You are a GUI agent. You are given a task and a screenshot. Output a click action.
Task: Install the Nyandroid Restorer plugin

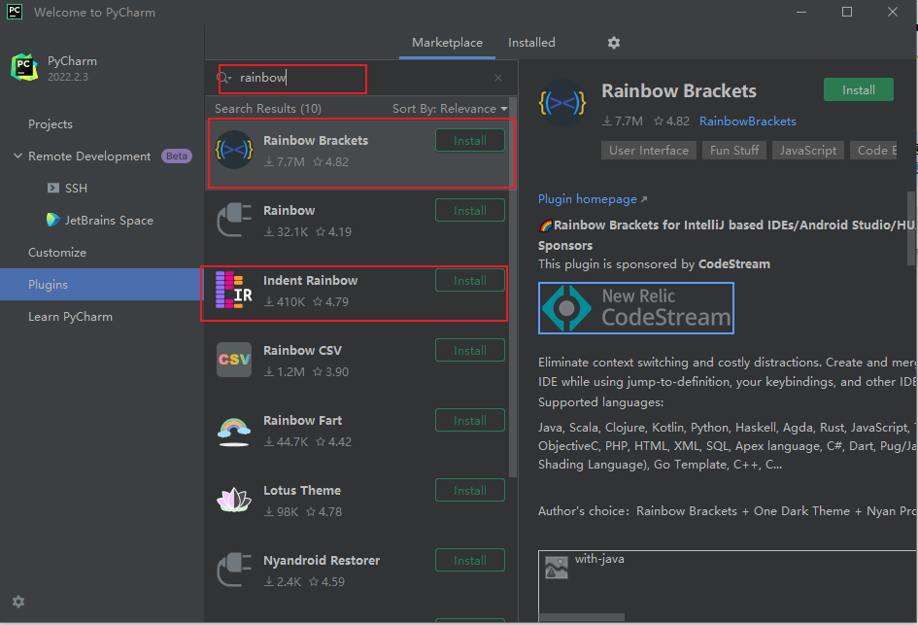470,561
